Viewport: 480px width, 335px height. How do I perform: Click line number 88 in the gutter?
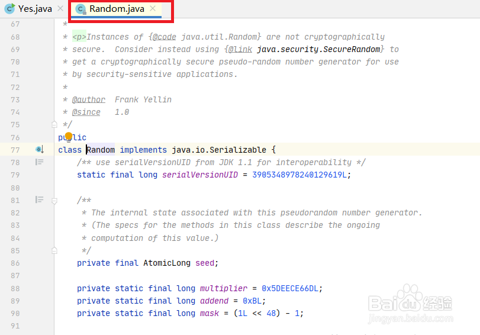(15, 288)
